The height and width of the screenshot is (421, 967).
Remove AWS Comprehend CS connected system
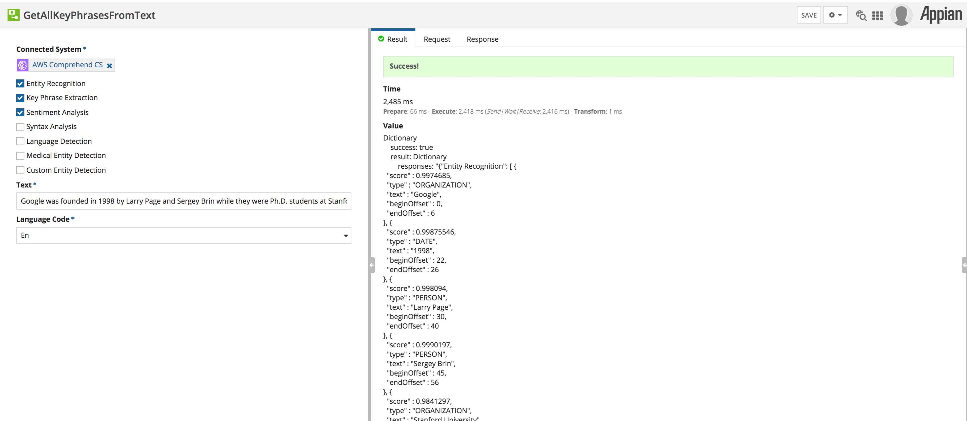(109, 66)
